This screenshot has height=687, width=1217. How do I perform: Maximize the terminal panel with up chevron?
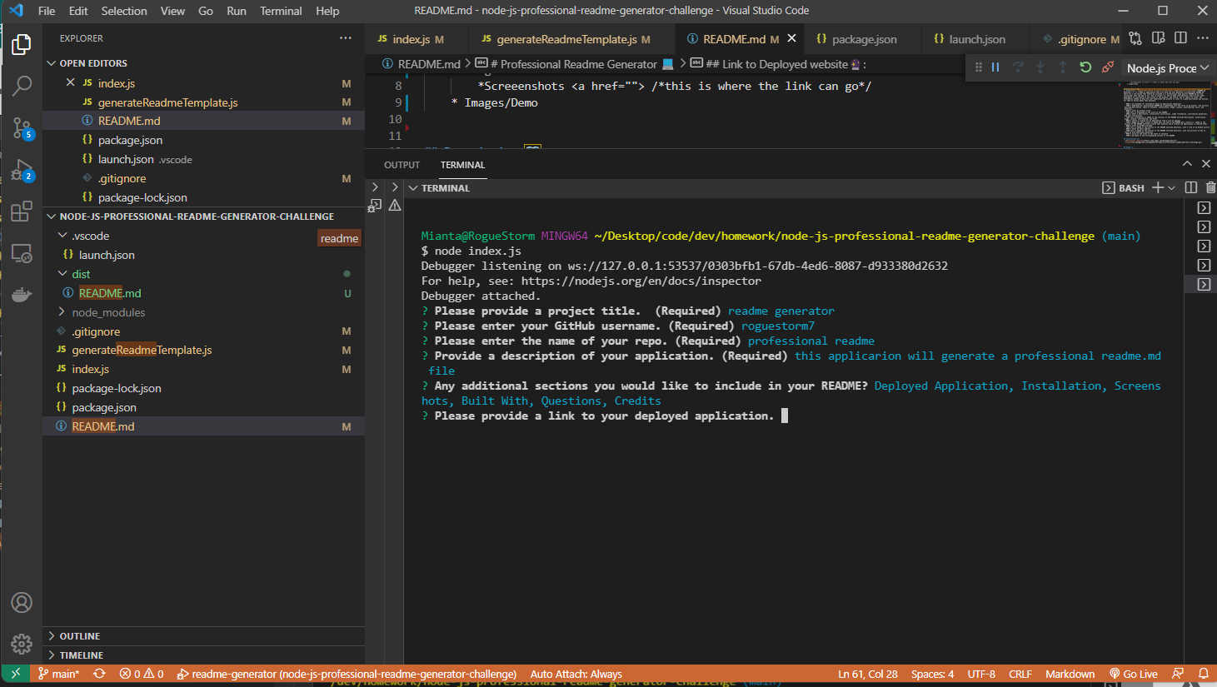pos(1187,164)
